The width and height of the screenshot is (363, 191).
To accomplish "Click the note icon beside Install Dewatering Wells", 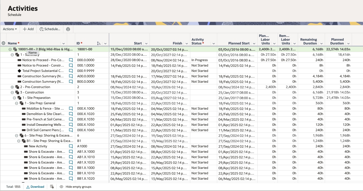I will [x=71, y=124].
